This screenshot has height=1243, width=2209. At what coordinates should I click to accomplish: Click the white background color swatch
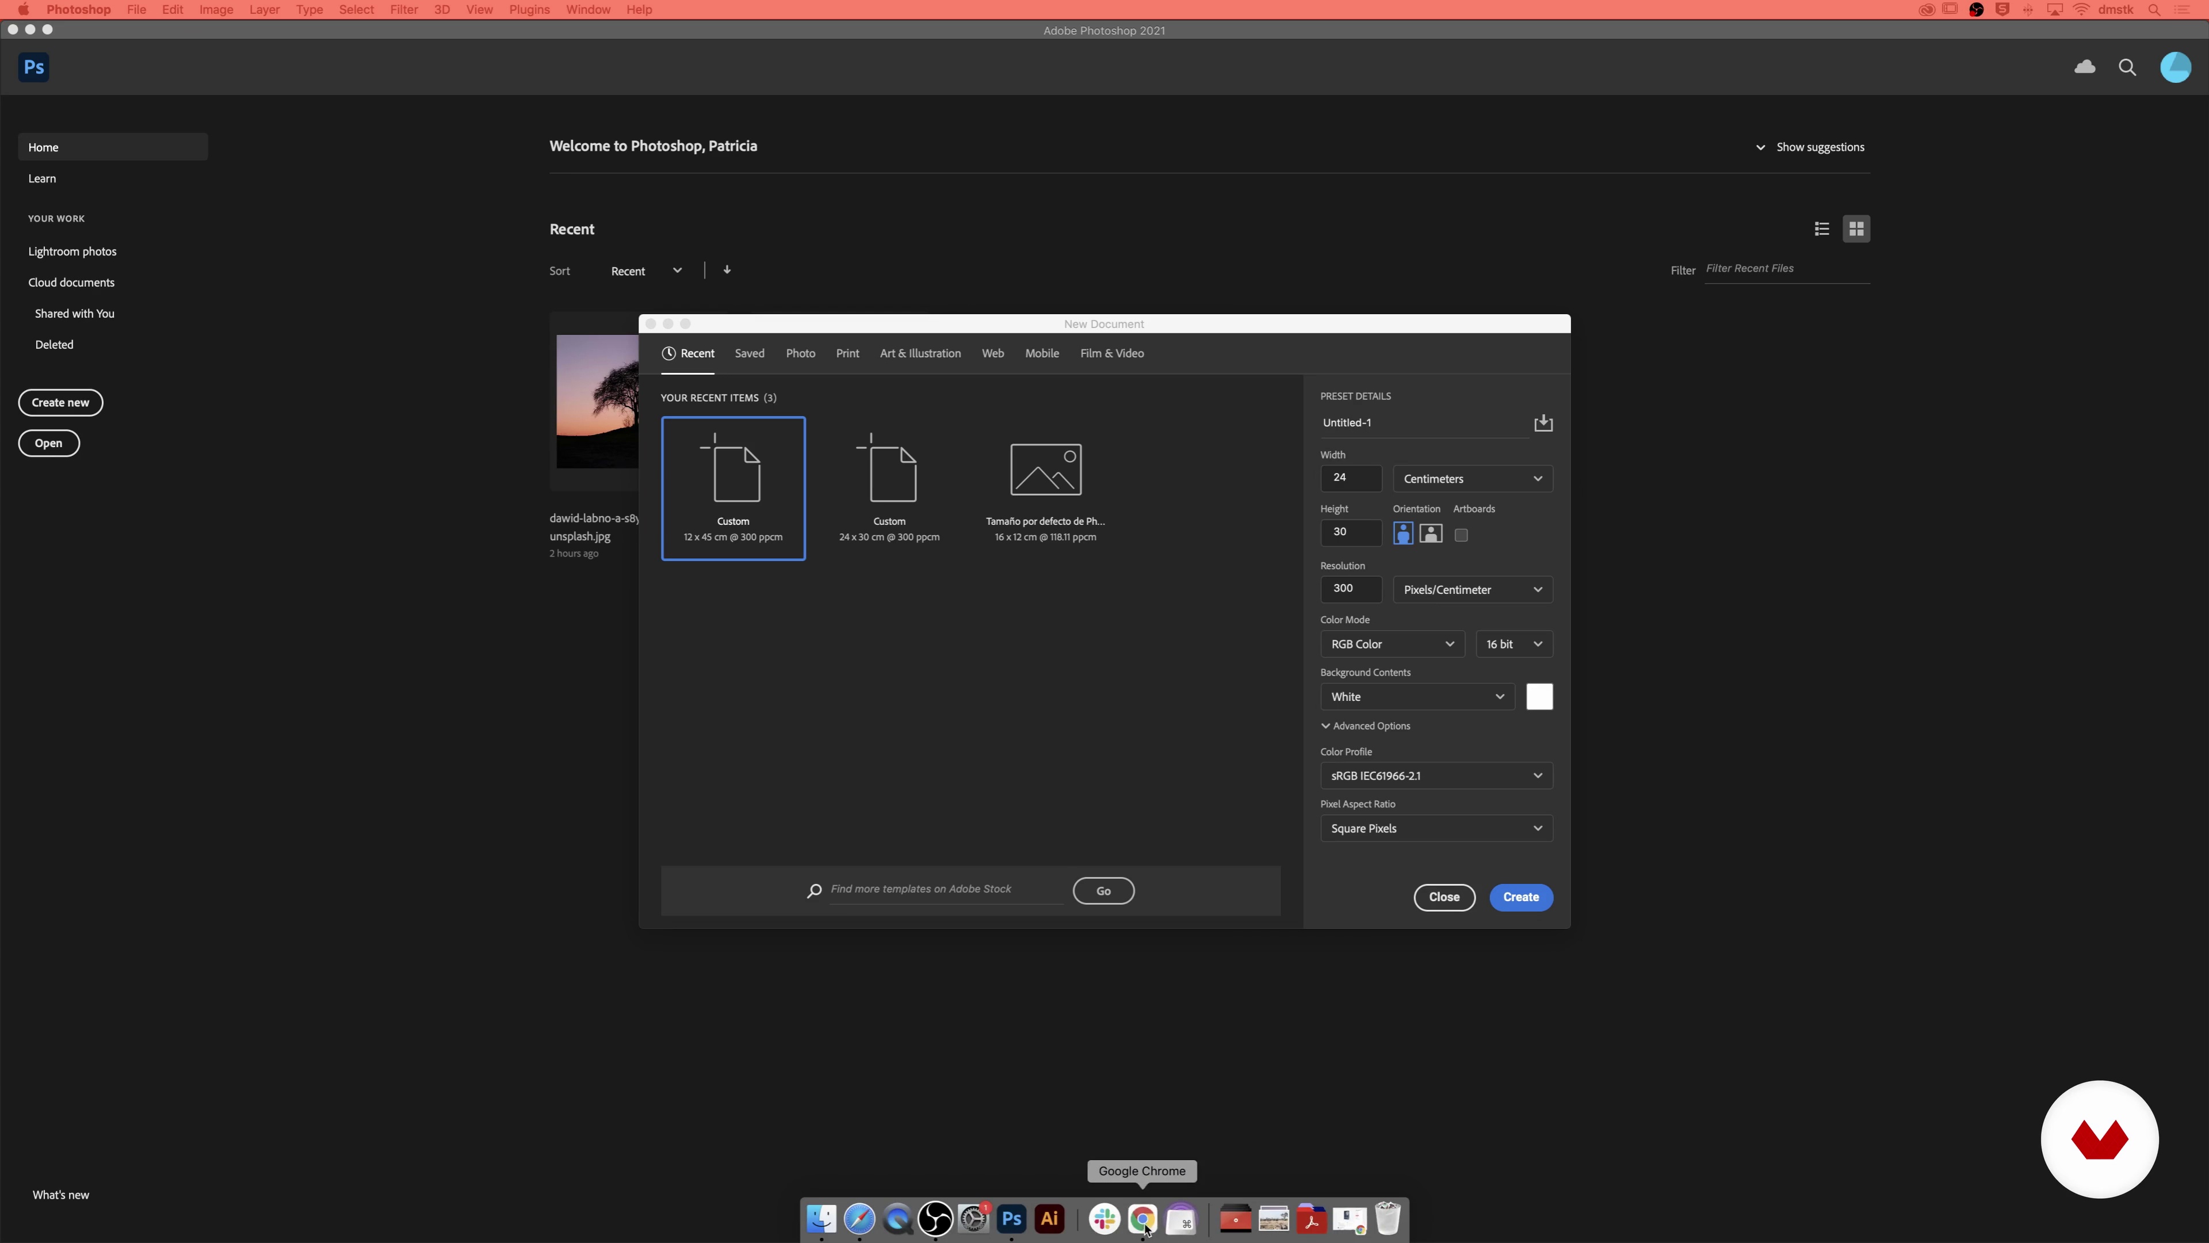point(1539,696)
